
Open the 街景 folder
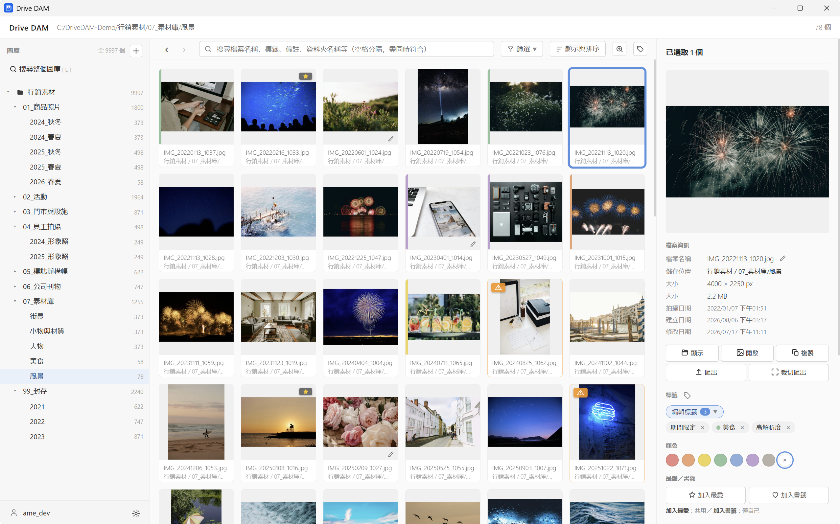[x=75, y=316]
